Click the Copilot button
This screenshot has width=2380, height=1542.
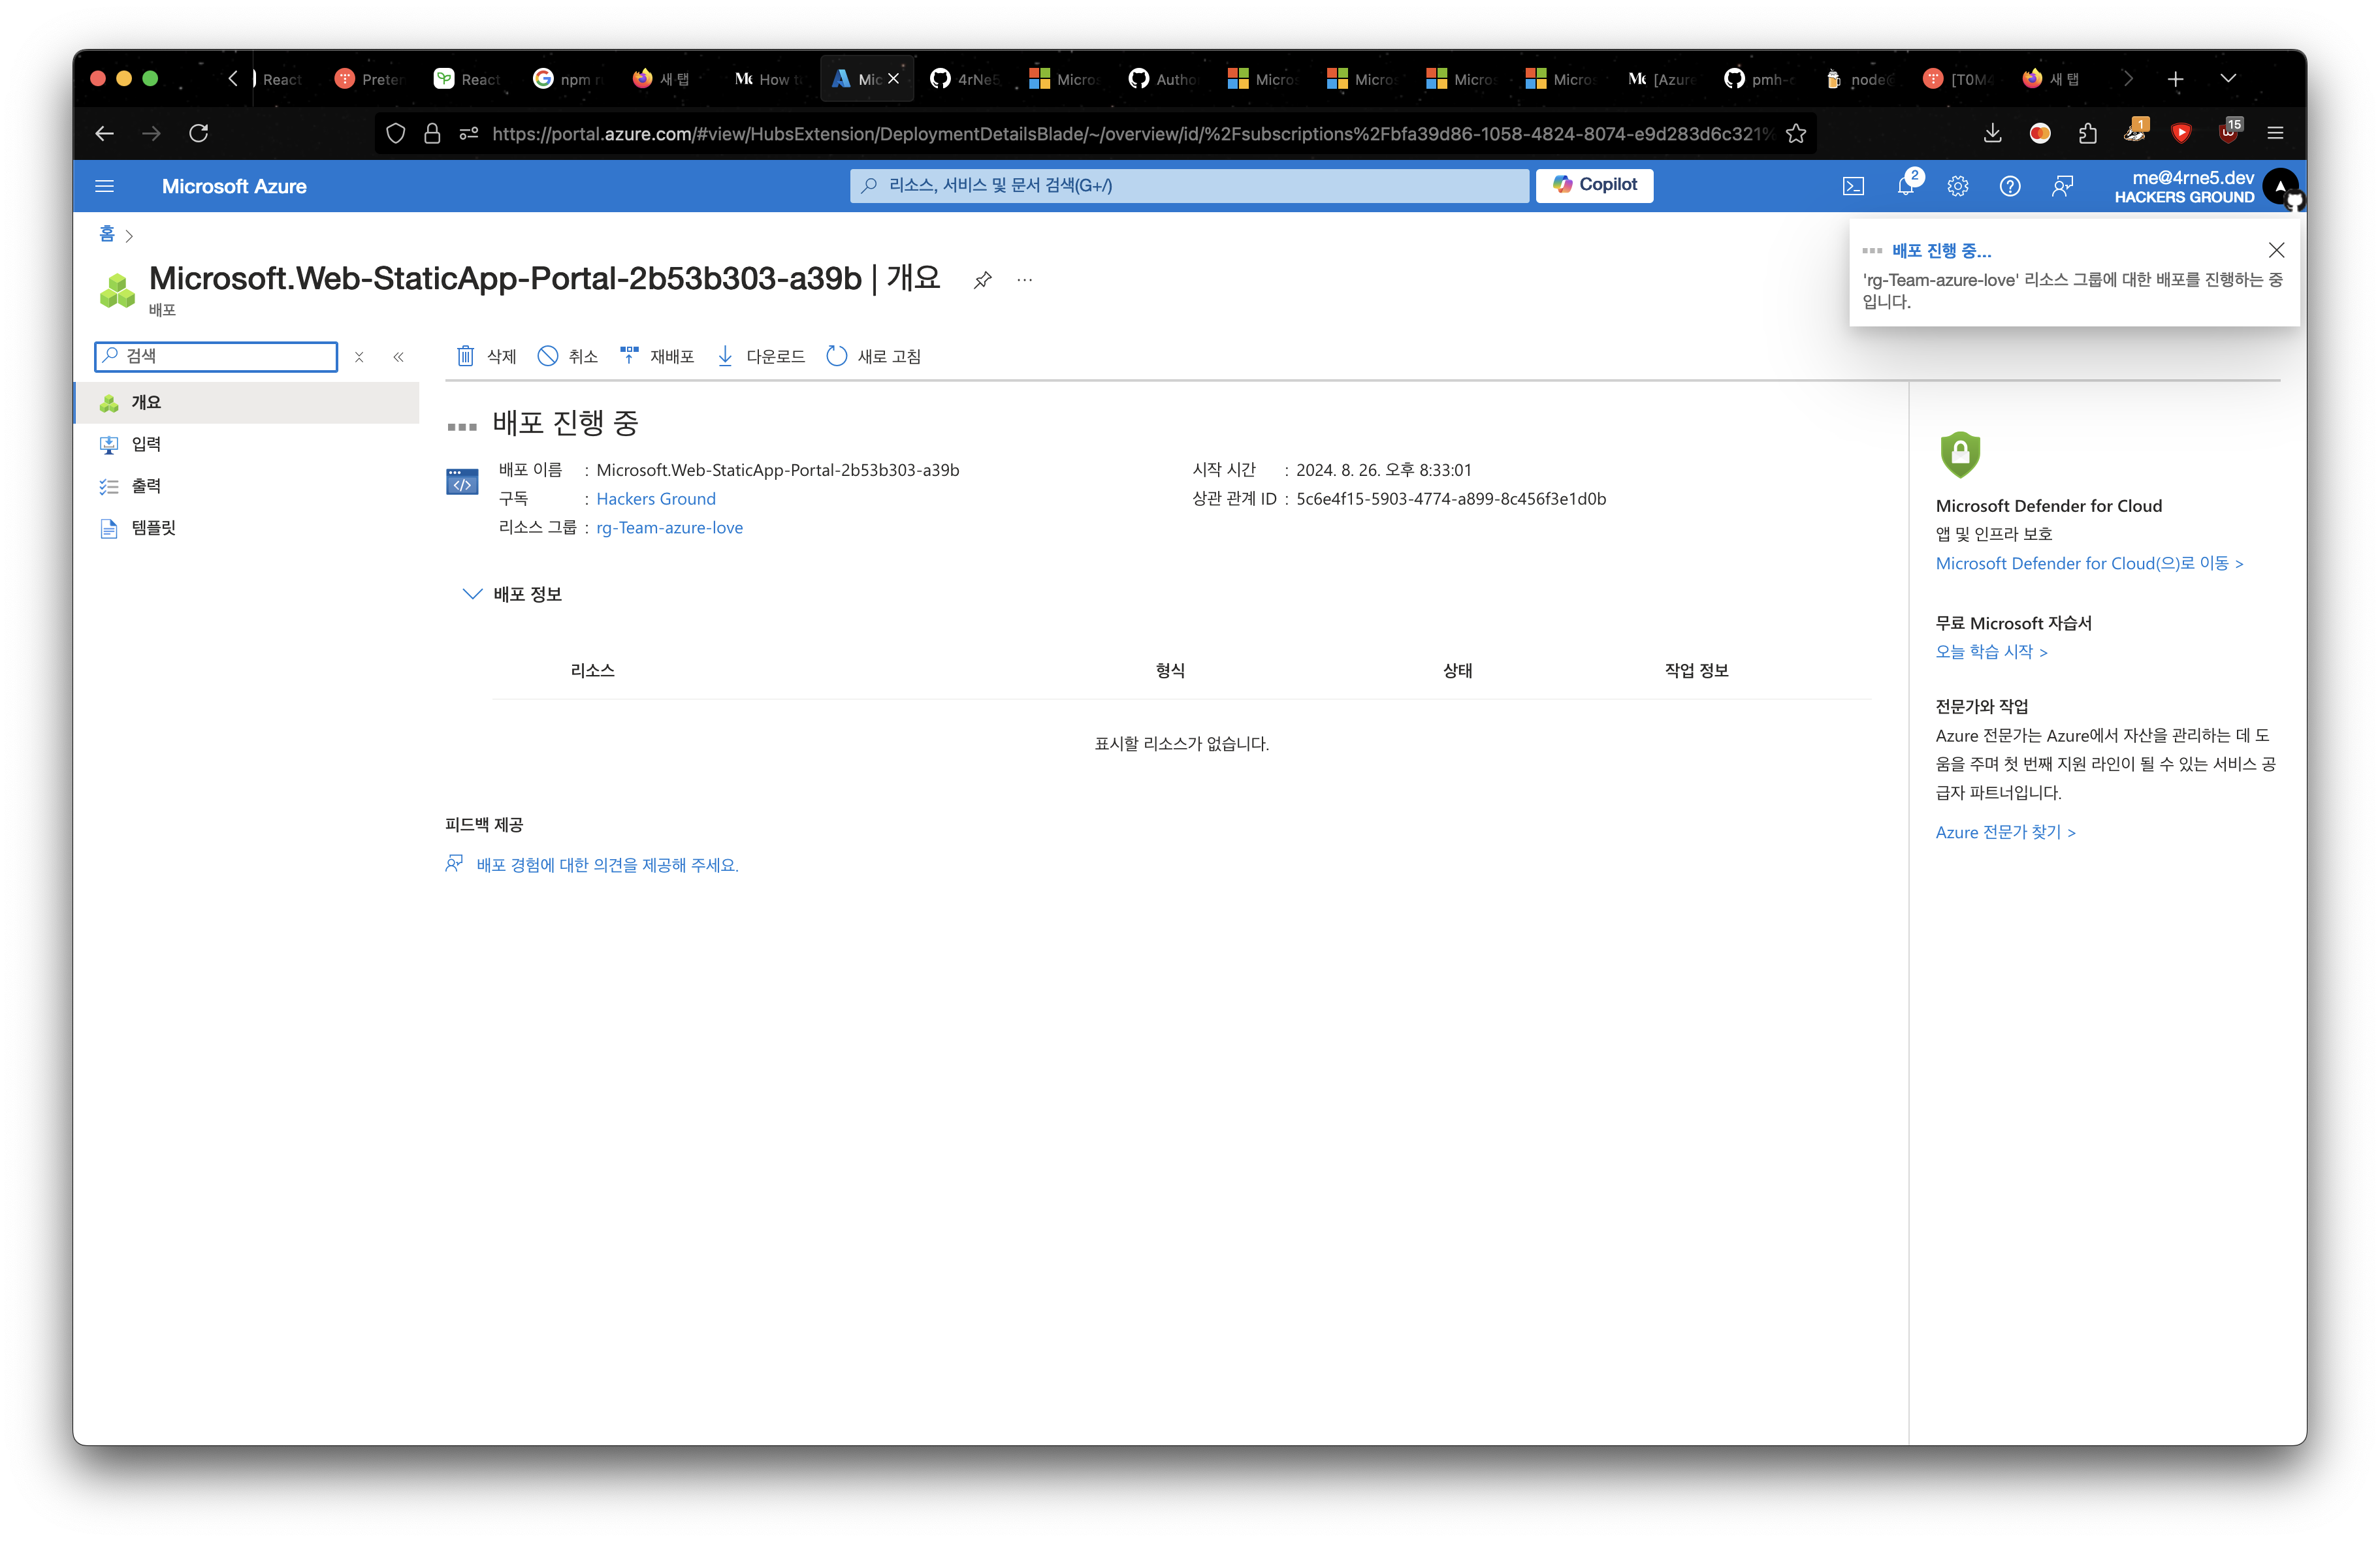(1594, 185)
